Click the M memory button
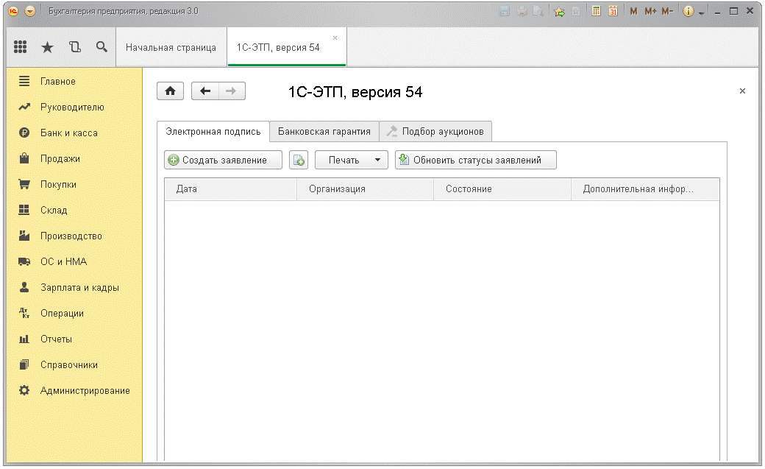The width and height of the screenshot is (765, 469). point(633,11)
